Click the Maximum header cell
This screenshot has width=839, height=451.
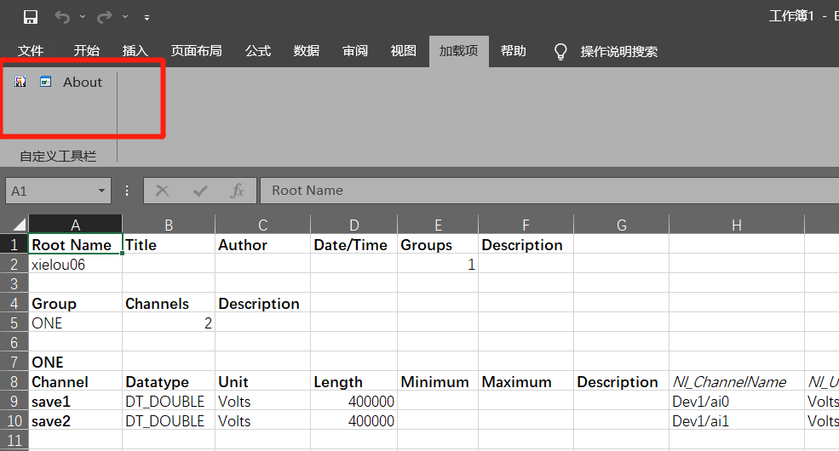(x=526, y=382)
